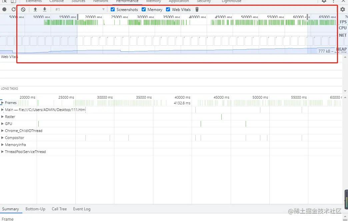Select the Summary tab
Viewport: 348px width, 221px height.
tap(10, 209)
